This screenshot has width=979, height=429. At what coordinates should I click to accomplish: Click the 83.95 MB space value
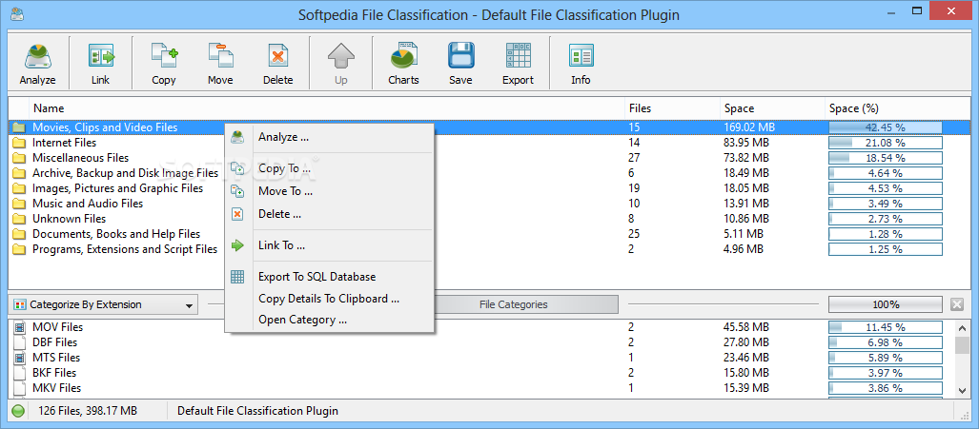tap(746, 143)
